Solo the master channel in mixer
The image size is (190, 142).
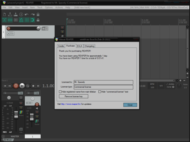click(21, 107)
